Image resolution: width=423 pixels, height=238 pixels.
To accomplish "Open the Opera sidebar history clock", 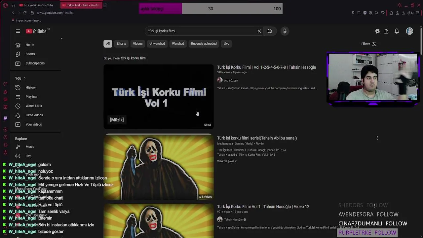I will 5,137.
